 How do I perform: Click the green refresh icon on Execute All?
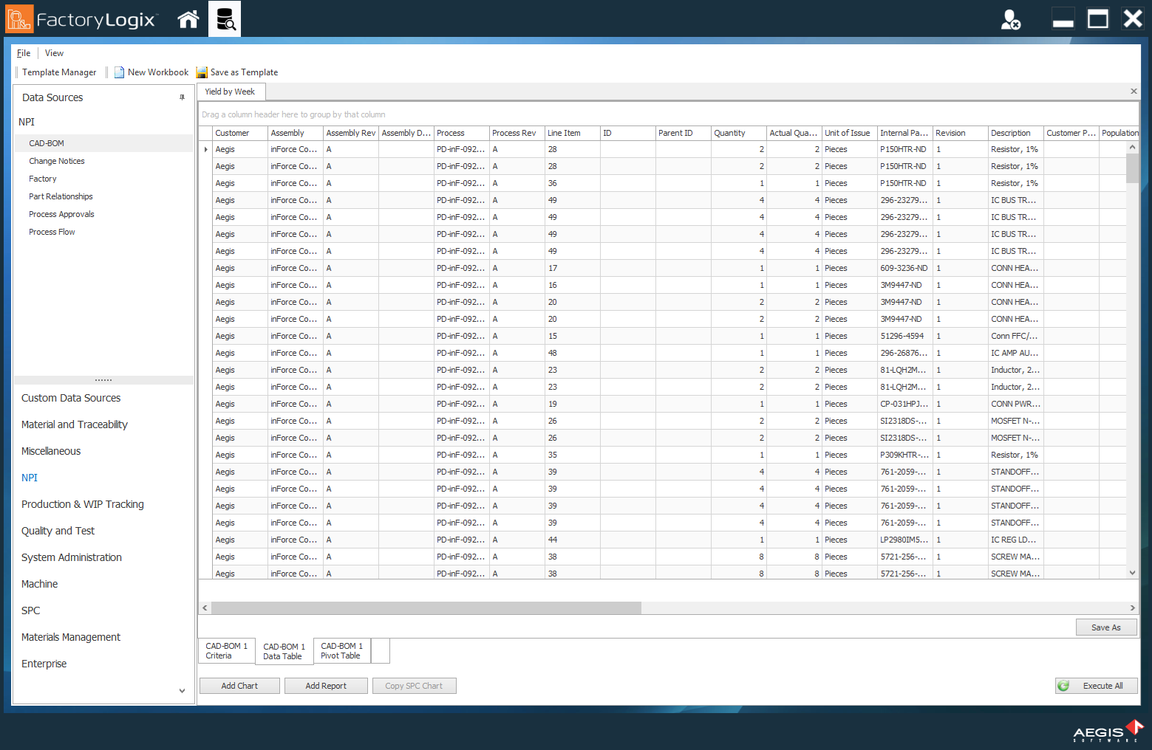[1064, 685]
